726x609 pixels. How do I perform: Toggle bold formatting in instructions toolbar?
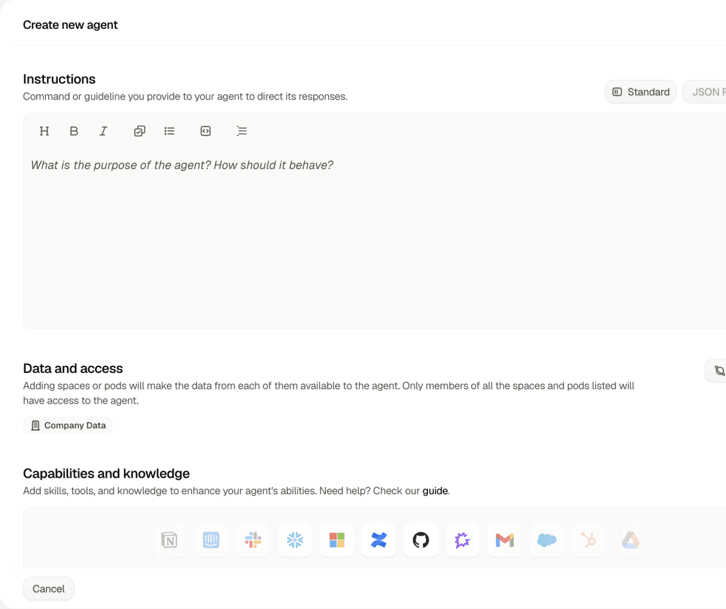pyautogui.click(x=73, y=131)
